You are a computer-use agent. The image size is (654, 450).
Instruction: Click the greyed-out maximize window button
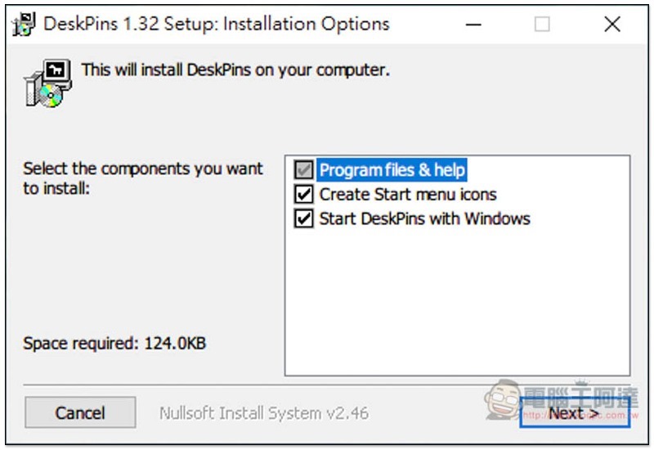coord(542,25)
